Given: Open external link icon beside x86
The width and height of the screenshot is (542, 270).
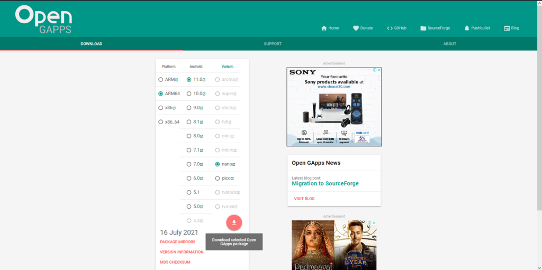Looking at the screenshot, I should [x=174, y=108].
